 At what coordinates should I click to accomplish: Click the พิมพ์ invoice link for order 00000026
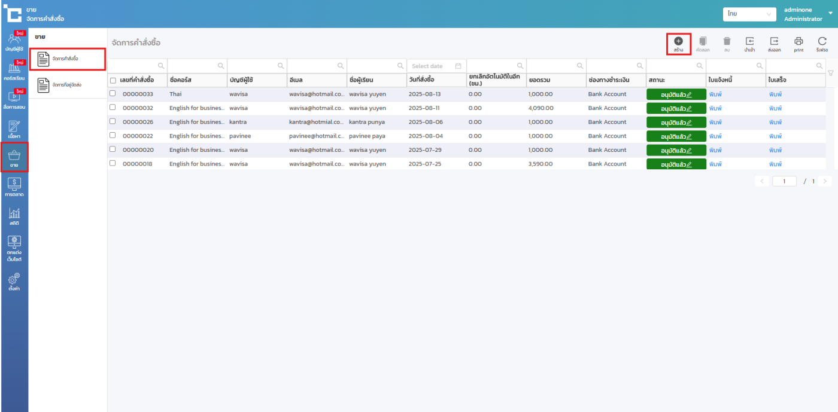click(x=715, y=122)
